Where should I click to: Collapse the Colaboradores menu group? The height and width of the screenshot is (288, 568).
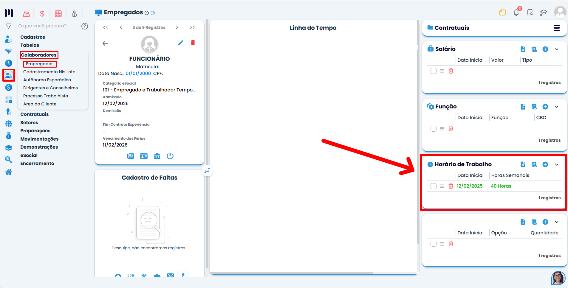[x=39, y=55]
